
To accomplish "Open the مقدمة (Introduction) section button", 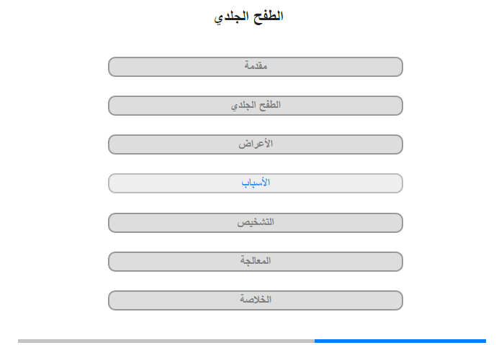I will coord(255,67).
